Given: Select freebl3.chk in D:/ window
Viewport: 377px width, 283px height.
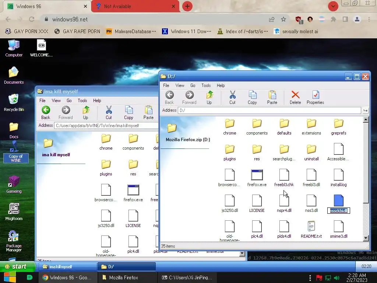Looking at the screenshot, I should pos(284,178).
